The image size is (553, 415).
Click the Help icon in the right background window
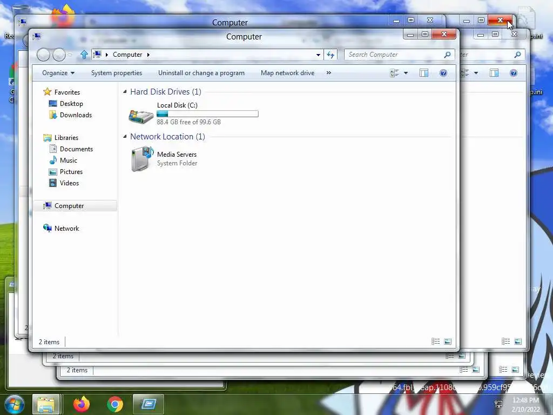point(514,73)
